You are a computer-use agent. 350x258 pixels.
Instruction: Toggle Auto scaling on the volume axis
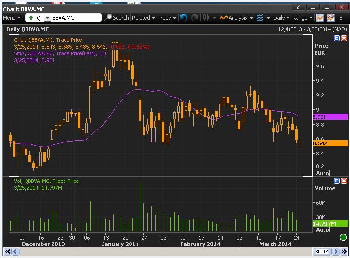(x=323, y=230)
